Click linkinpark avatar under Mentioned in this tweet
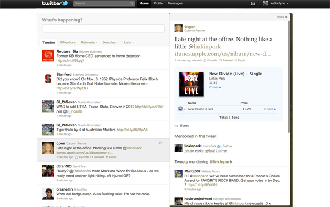 (x=178, y=148)
